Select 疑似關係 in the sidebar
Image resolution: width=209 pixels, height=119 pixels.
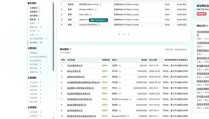34,42
